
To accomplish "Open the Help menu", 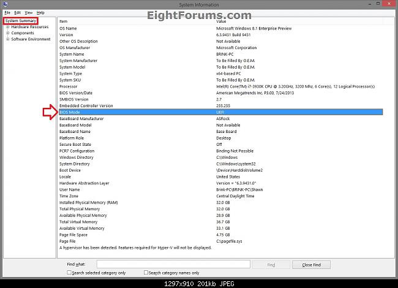I will pyautogui.click(x=40, y=12).
